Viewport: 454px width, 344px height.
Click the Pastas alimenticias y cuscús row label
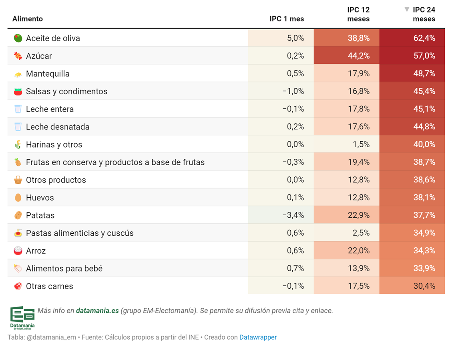(x=80, y=233)
